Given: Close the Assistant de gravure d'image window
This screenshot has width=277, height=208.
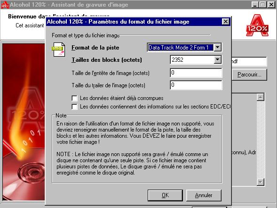Looking at the screenshot, I should click(271, 5).
